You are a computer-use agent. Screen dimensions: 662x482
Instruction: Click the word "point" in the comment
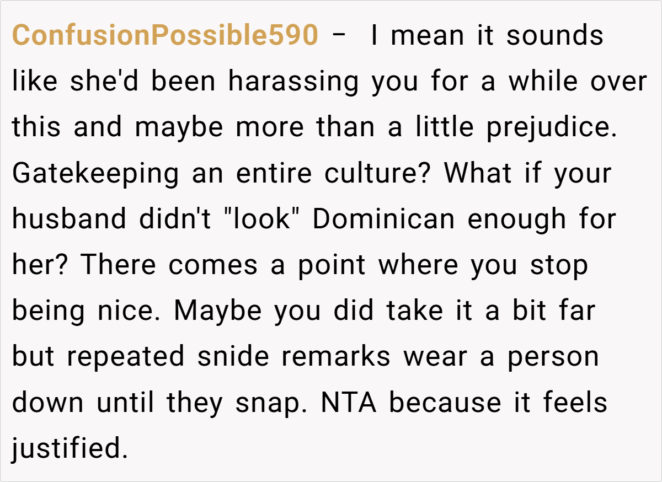tap(332, 265)
